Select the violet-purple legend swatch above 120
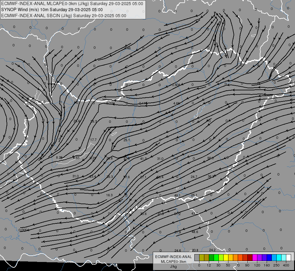The width and height of the screenshot is (295, 271). [260, 257]
